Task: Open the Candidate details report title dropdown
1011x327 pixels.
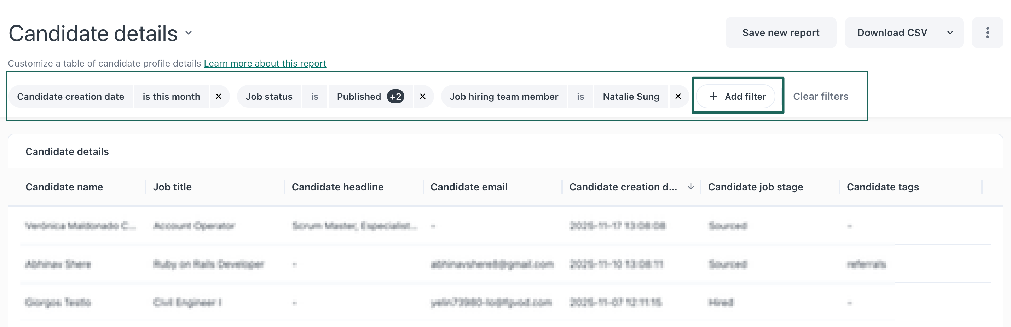Action: (x=189, y=33)
